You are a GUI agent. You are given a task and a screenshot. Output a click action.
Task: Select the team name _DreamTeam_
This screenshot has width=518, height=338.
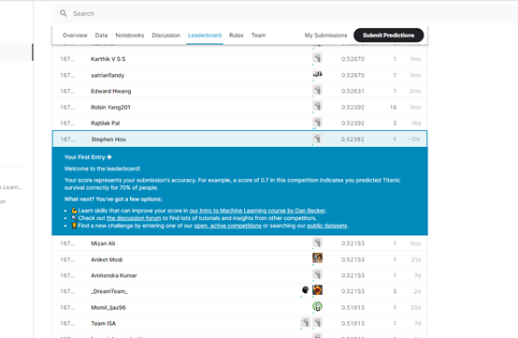[x=109, y=291]
